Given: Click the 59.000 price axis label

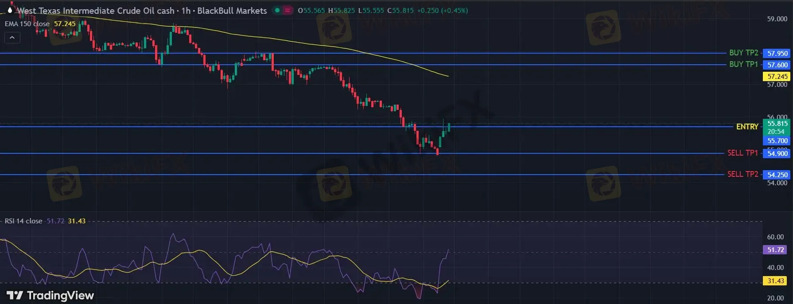Looking at the screenshot, I should [x=777, y=19].
